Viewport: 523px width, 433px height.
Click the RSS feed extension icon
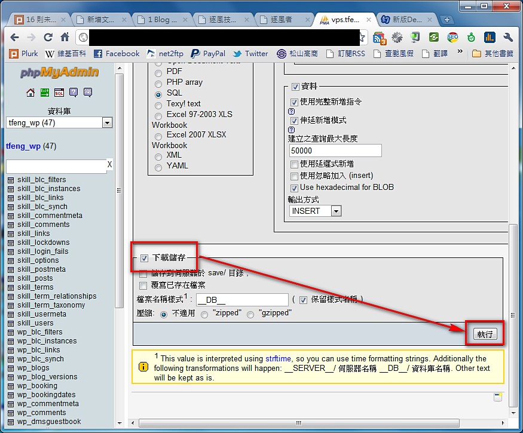point(379,38)
